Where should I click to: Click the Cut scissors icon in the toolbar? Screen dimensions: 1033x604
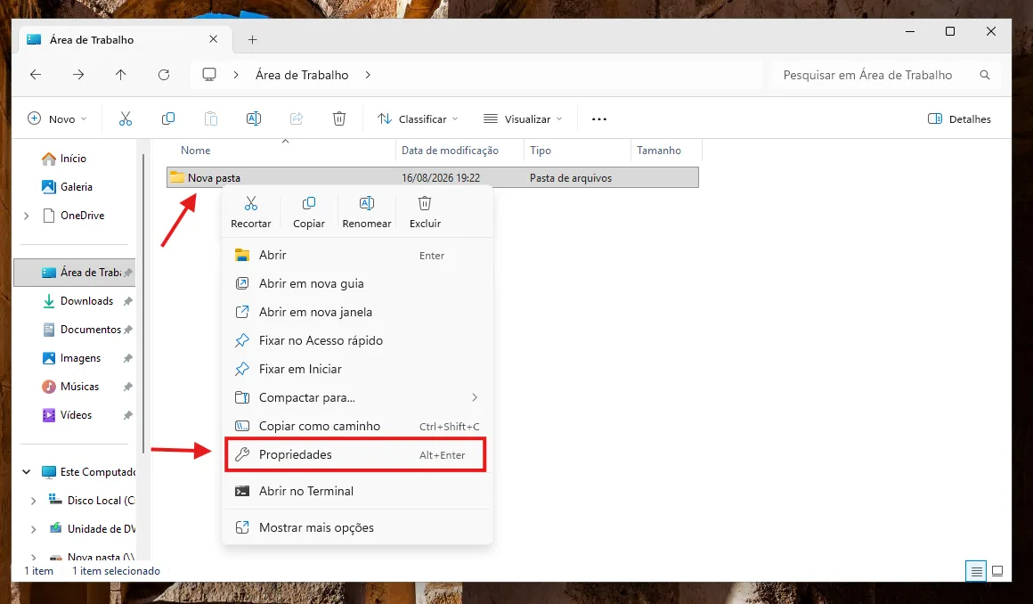point(126,118)
